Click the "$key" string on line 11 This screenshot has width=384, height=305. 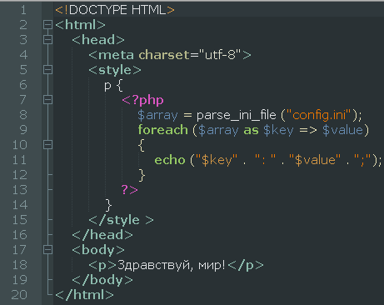[217, 160]
